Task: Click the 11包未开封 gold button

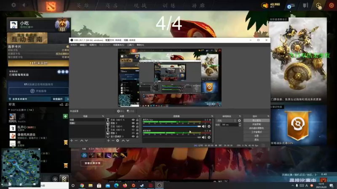Action: tap(38, 63)
